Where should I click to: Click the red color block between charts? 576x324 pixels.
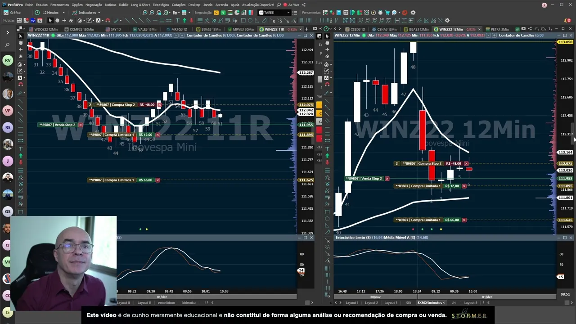pyautogui.click(x=319, y=130)
